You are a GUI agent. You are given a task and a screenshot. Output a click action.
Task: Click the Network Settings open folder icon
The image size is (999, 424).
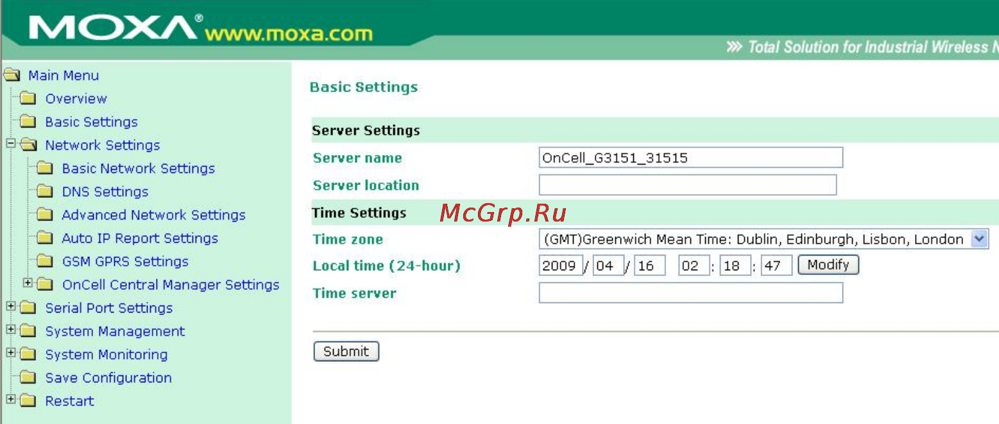(29, 145)
